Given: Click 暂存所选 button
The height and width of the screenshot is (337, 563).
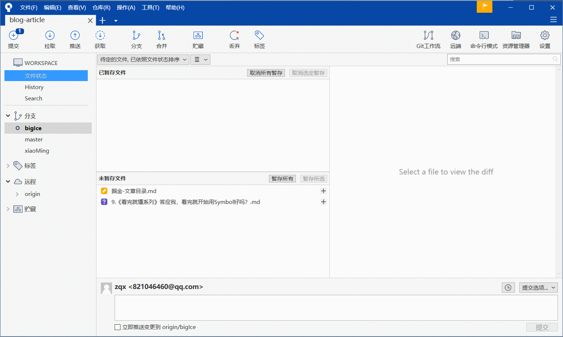Looking at the screenshot, I should point(314,178).
